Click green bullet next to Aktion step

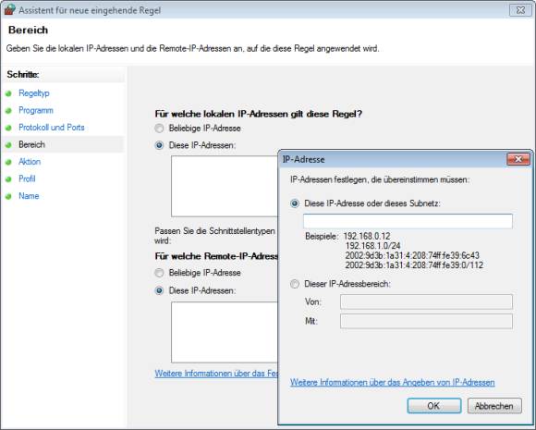[x=9, y=162]
